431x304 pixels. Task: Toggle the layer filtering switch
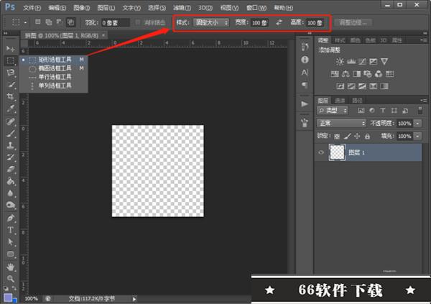[420, 111]
